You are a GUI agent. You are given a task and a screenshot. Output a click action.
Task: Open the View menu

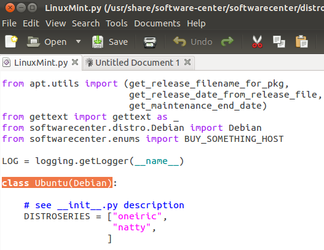click(x=56, y=23)
